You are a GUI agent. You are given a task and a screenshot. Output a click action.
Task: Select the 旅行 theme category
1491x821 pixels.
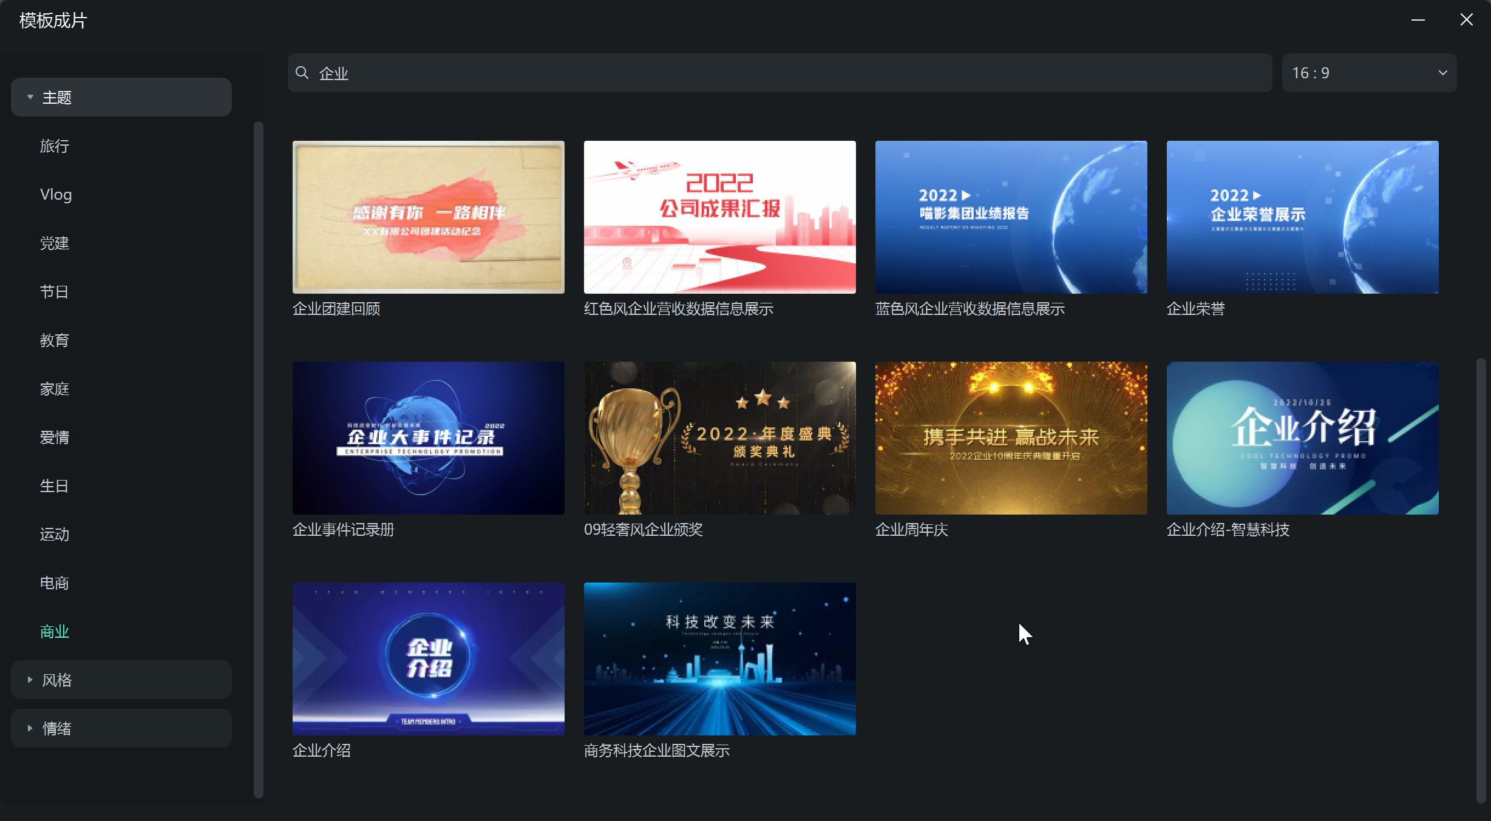click(55, 146)
